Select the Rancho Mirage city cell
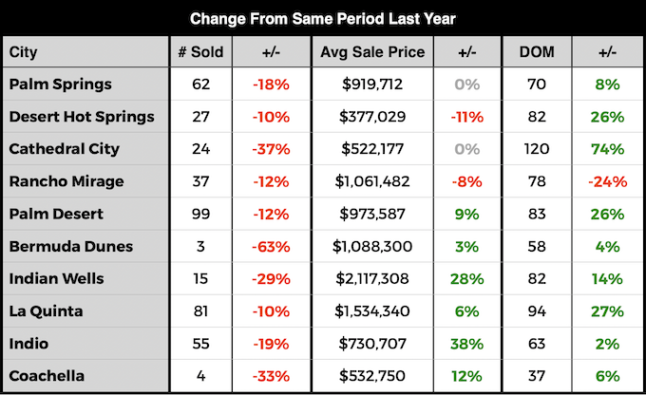This screenshot has height=395, width=646. [66, 181]
